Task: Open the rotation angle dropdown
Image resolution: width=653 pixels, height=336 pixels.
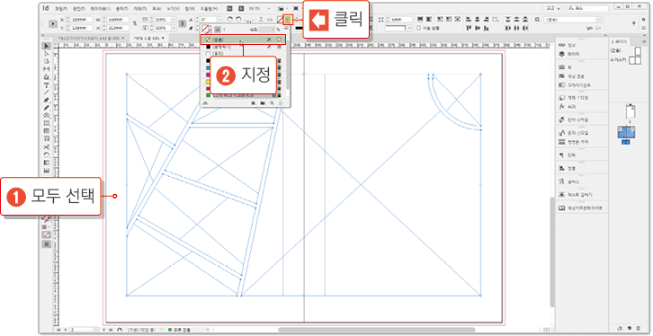Action: 219,19
